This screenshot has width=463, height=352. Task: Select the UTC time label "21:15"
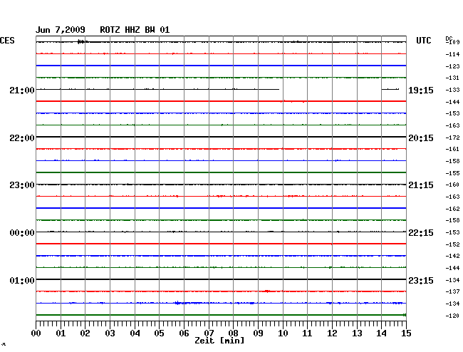pos(421,185)
